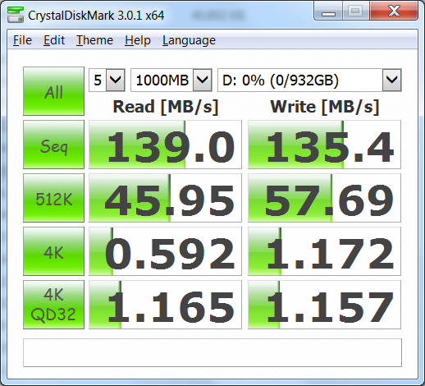425x386 pixels.
Task: Open the Help menu
Action: (138, 40)
